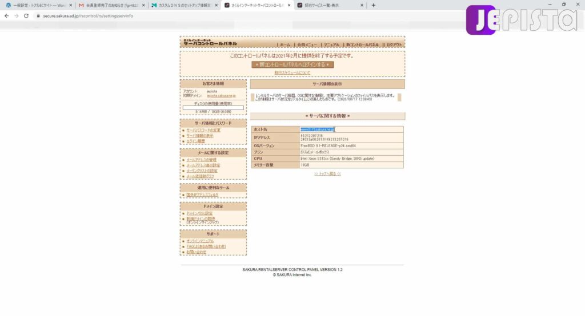This screenshot has width=585, height=316.
Task: Open FAQ(よくあるお問い合わせ) link
Action: [206, 246]
